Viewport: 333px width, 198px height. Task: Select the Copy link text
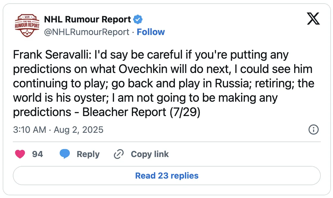tap(150, 154)
